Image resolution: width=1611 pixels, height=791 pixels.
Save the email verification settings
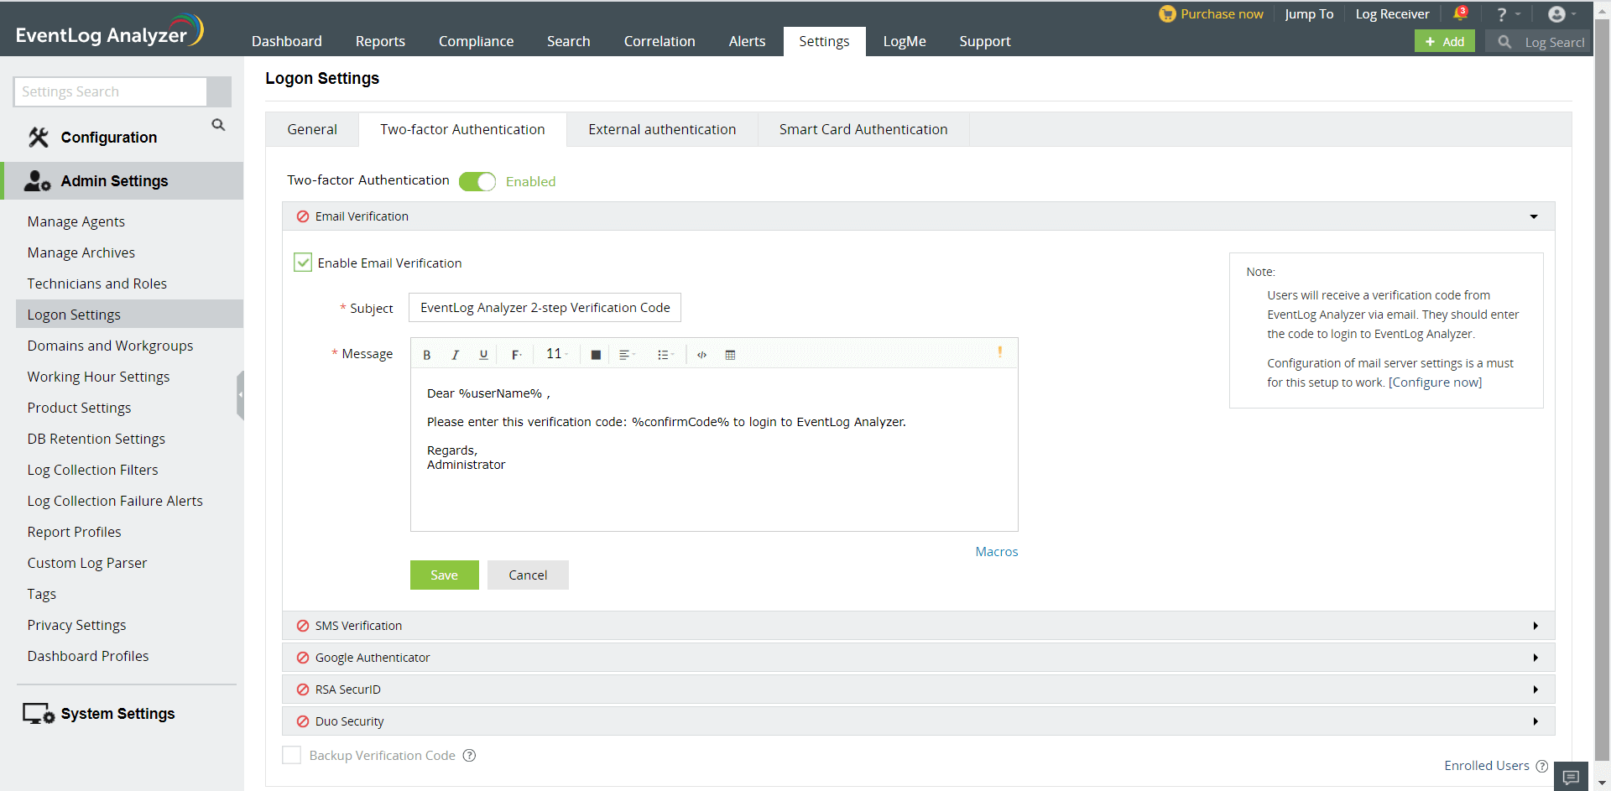coord(445,575)
